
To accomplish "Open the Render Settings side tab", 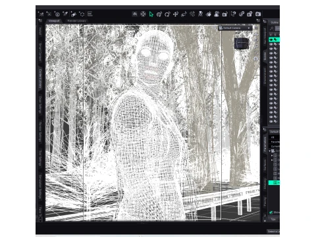I will click(40, 132).
